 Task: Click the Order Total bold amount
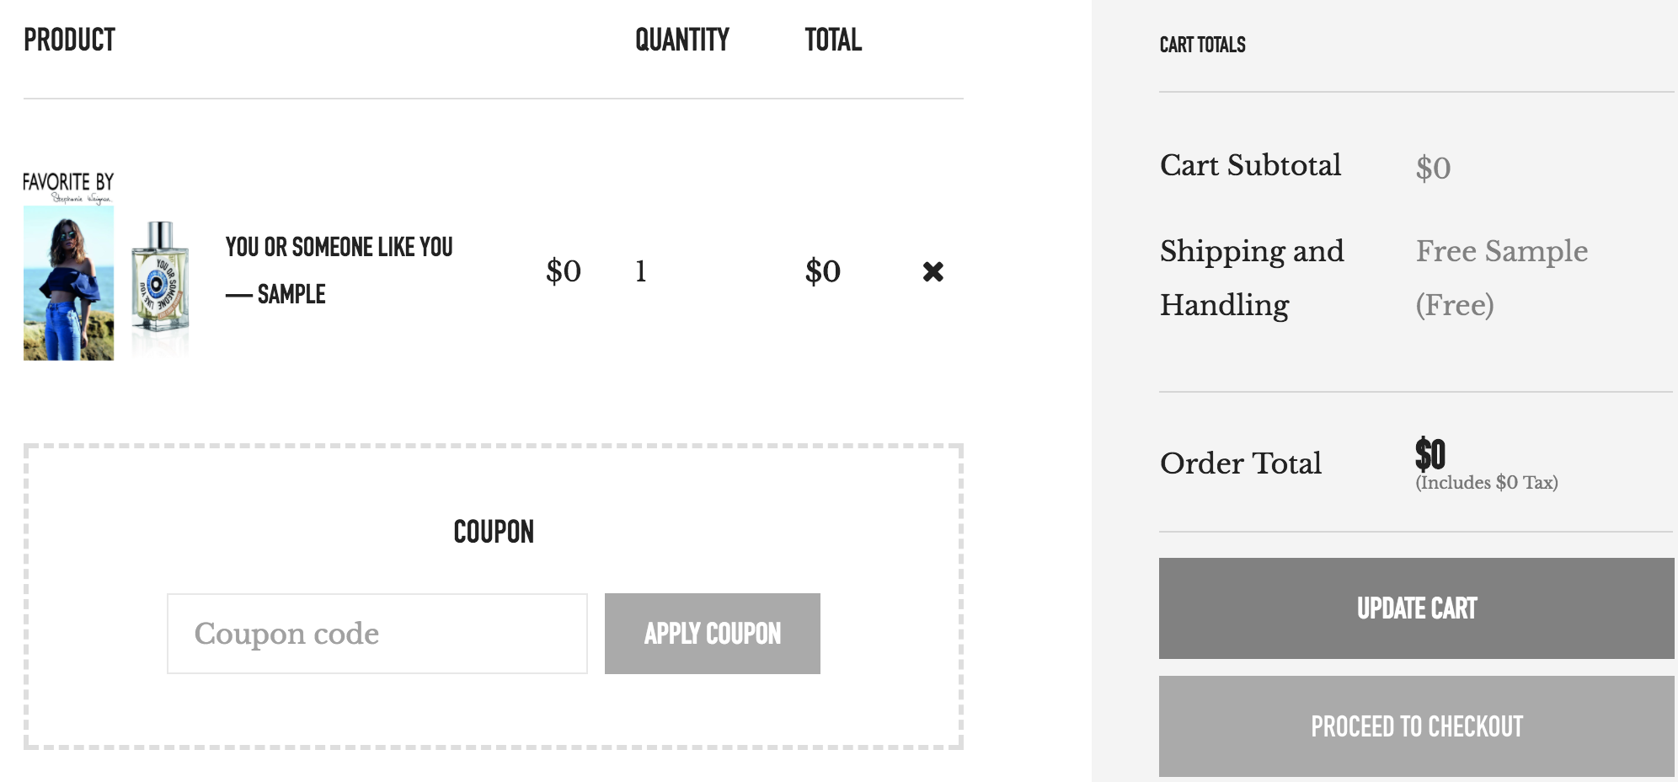1430,454
